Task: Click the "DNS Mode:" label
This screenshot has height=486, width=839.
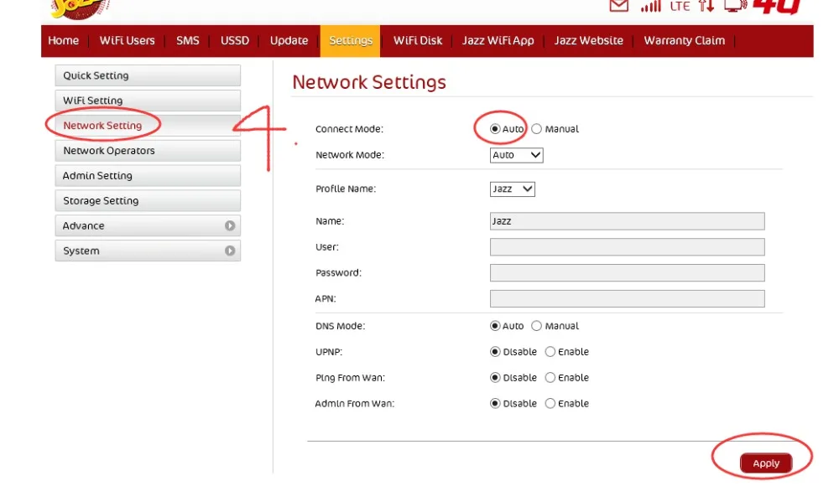Action: coord(341,326)
